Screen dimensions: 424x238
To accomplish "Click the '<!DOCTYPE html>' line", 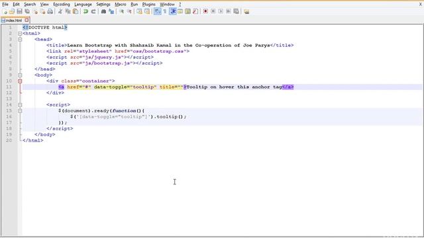I will (45, 28).
